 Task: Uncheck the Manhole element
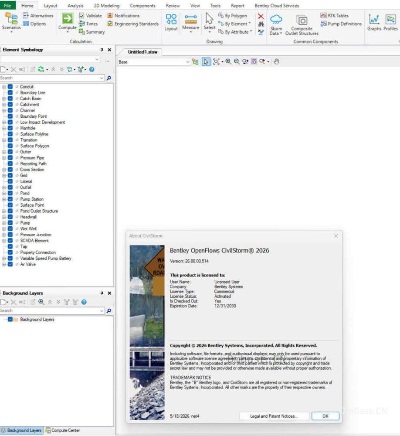point(10,128)
